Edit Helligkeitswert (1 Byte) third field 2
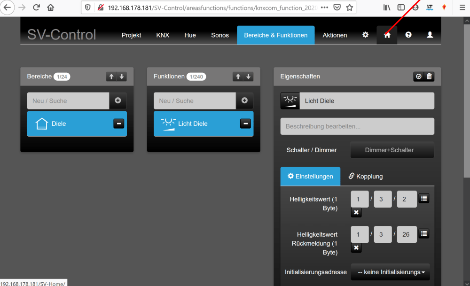The image size is (470, 286). click(x=407, y=199)
